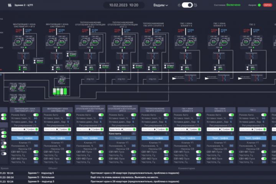The image size is (276, 184).
Task: Click the heat exchanger icon in ИТП-2 column
Action: 90,56
